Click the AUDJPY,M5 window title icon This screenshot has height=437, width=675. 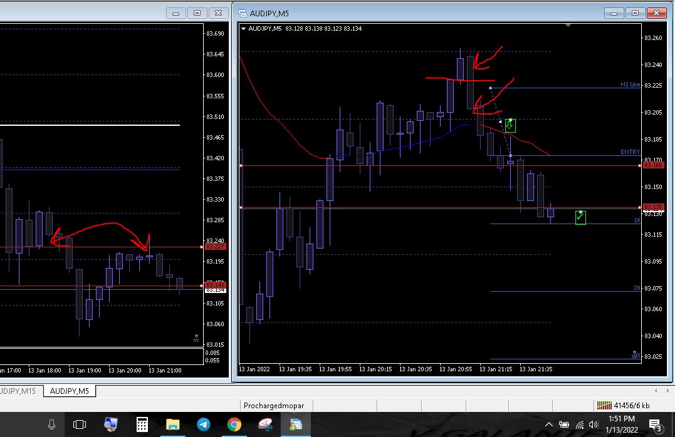243,13
